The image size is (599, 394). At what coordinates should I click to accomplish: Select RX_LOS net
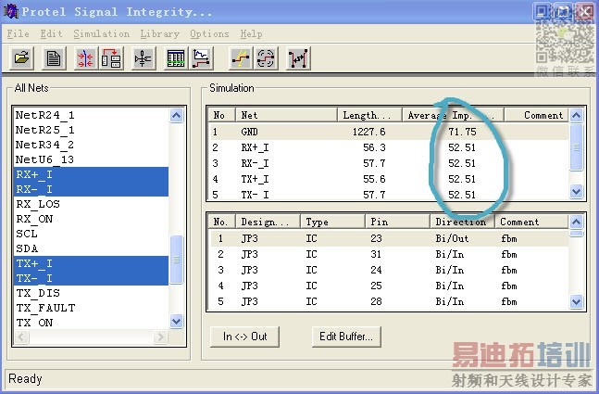click(91, 204)
